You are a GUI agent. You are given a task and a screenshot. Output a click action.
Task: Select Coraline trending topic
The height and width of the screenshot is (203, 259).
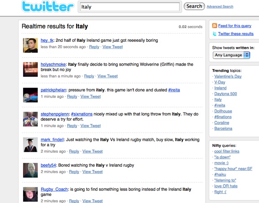point(222,123)
